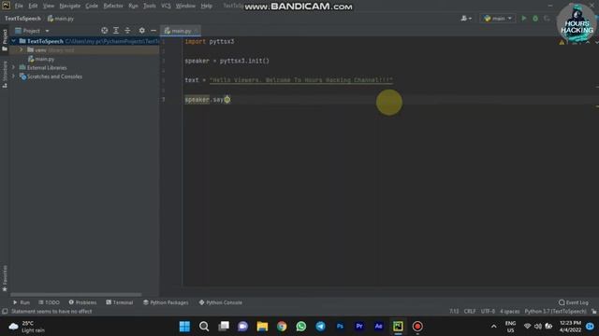Viewport: 599px width, 336px height.
Task: Open the Event Log
Action: pos(574,302)
